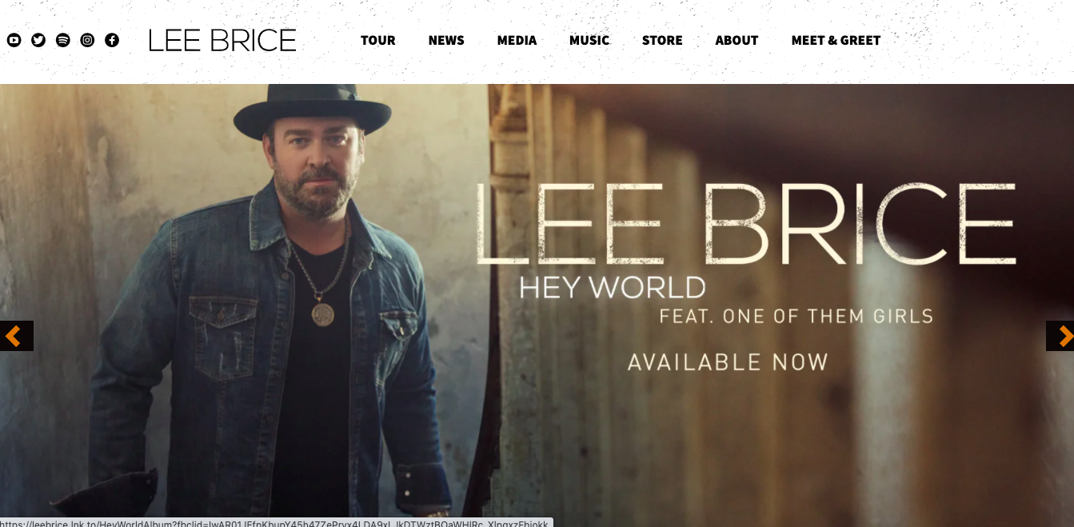1074x527 pixels.
Task: Click the HEY WORLD album title
Action: click(x=613, y=287)
